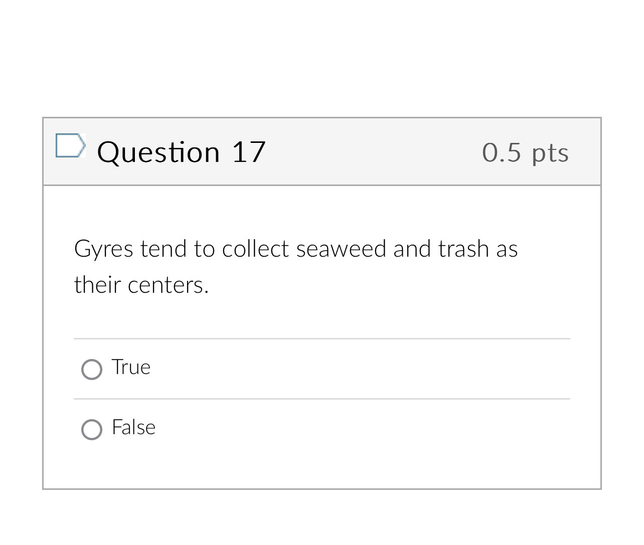Click the word "to" in the question

click(204, 249)
